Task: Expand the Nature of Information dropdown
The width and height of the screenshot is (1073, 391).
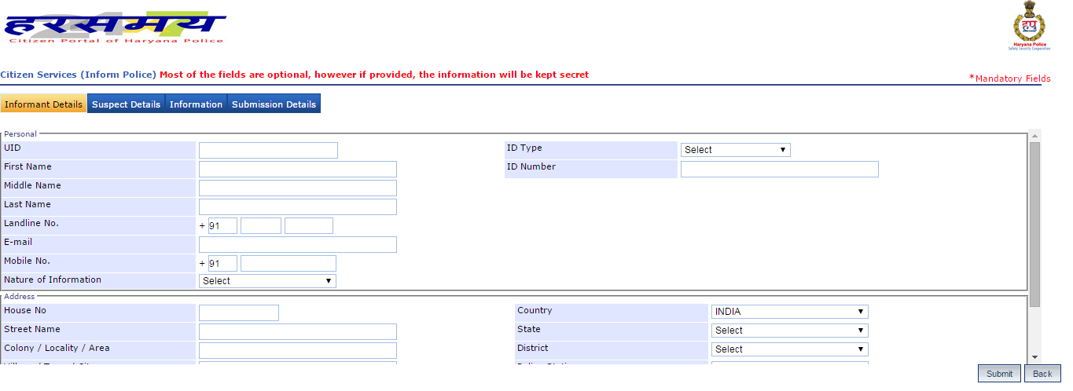Action: click(x=267, y=281)
